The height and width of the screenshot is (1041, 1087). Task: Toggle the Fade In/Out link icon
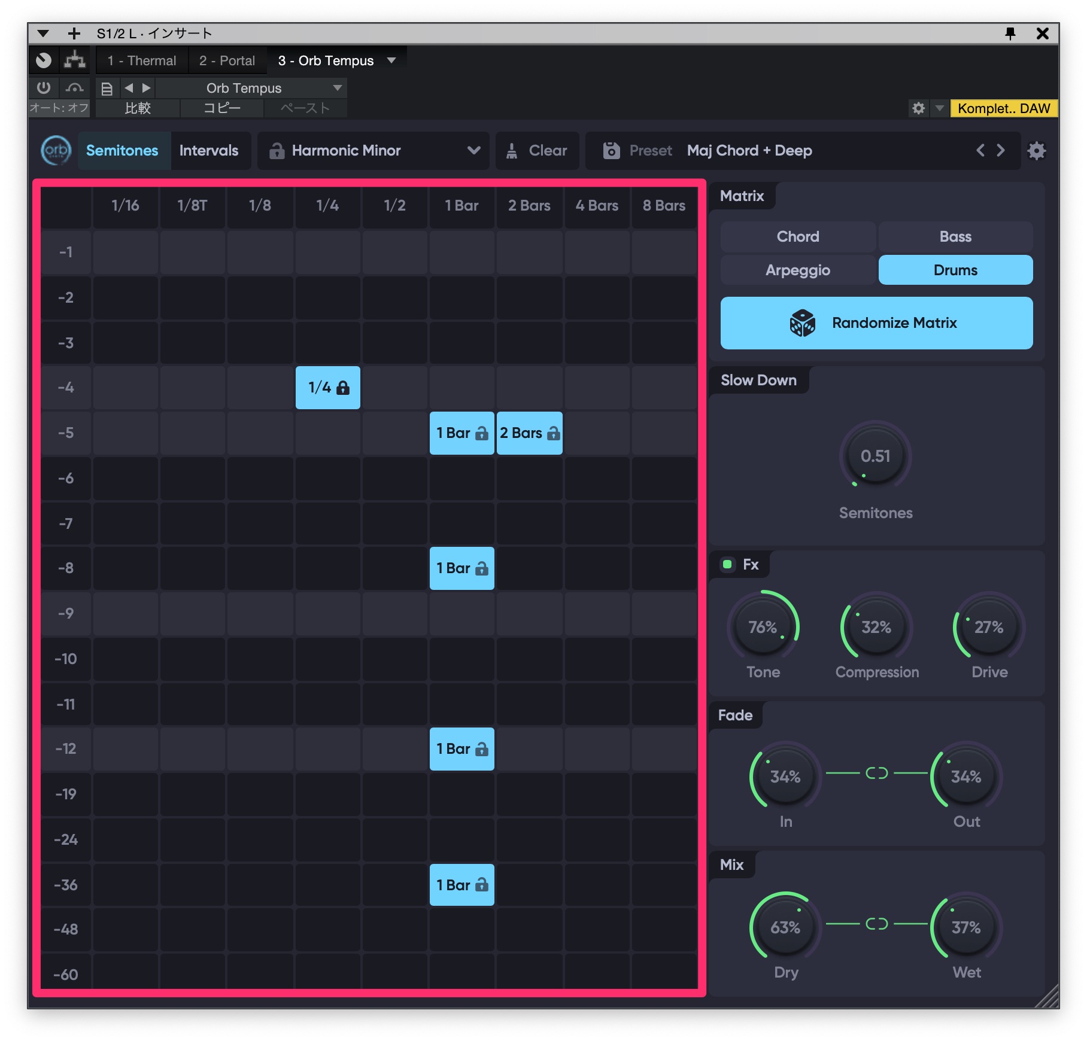click(x=876, y=774)
